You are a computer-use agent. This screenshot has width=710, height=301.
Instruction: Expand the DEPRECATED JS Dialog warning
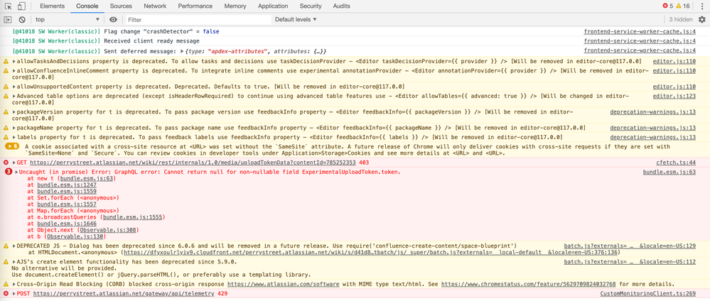click(14, 246)
